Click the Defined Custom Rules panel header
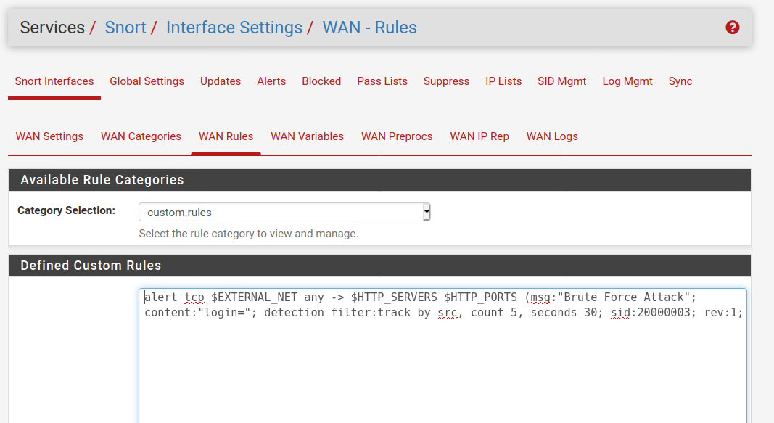774x423 pixels. 379,266
